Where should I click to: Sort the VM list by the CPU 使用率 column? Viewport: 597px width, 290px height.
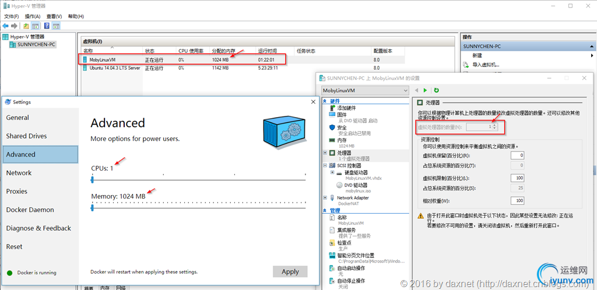coord(193,51)
